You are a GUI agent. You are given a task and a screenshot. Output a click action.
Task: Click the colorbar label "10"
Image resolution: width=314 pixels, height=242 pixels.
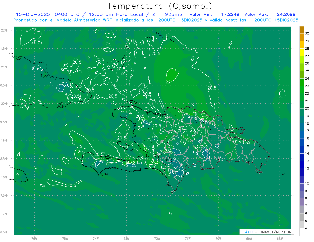tap(307, 183)
